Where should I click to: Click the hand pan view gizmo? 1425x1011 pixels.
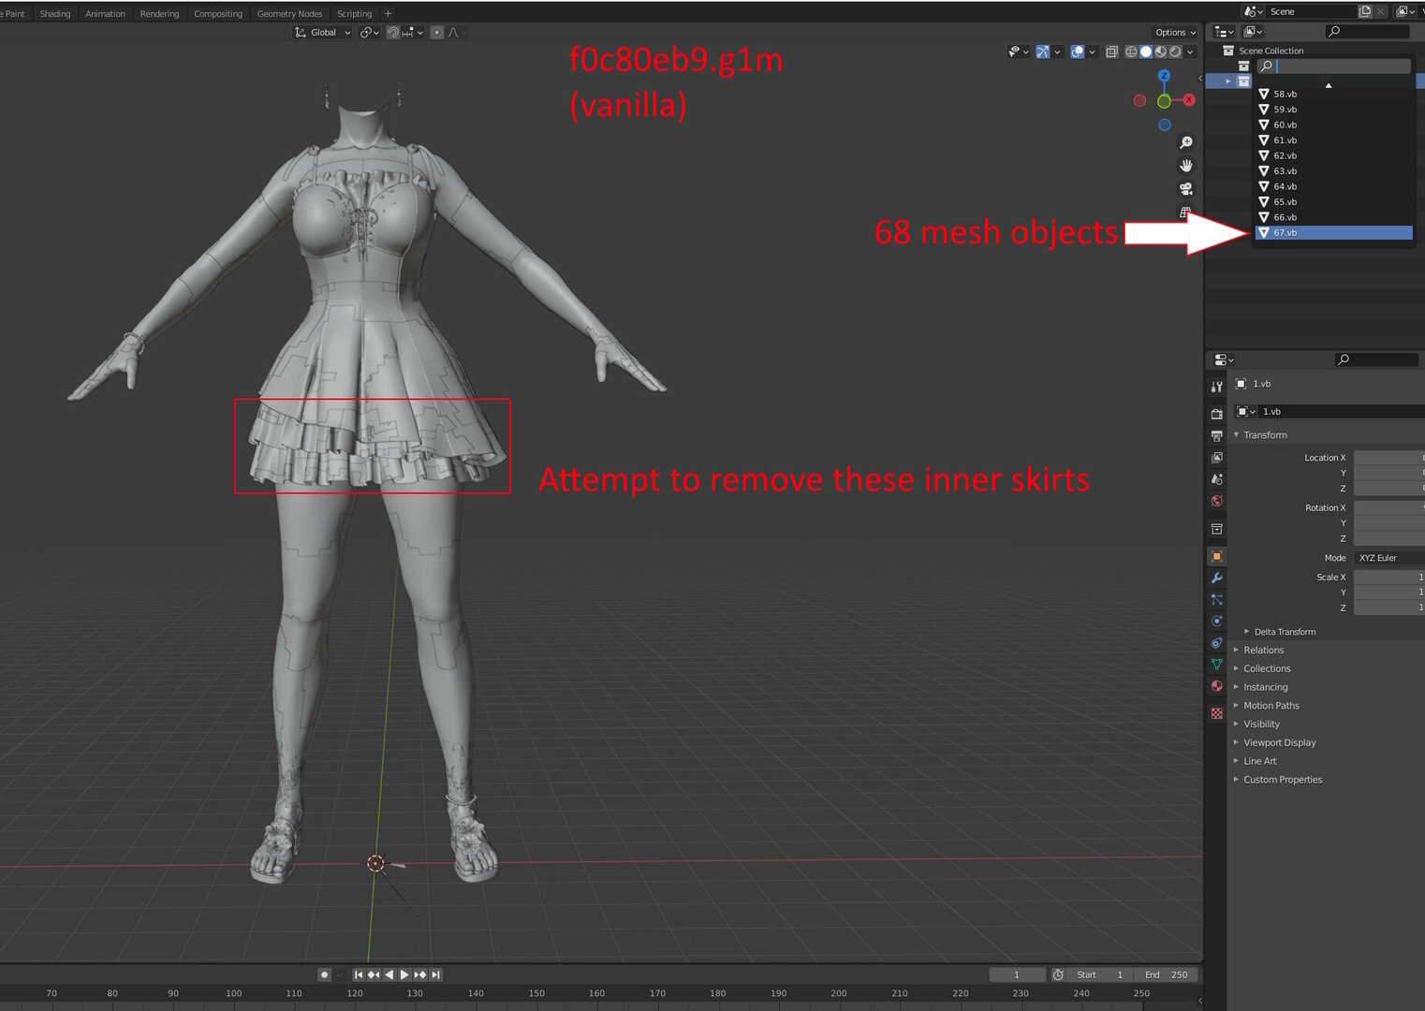tap(1185, 166)
